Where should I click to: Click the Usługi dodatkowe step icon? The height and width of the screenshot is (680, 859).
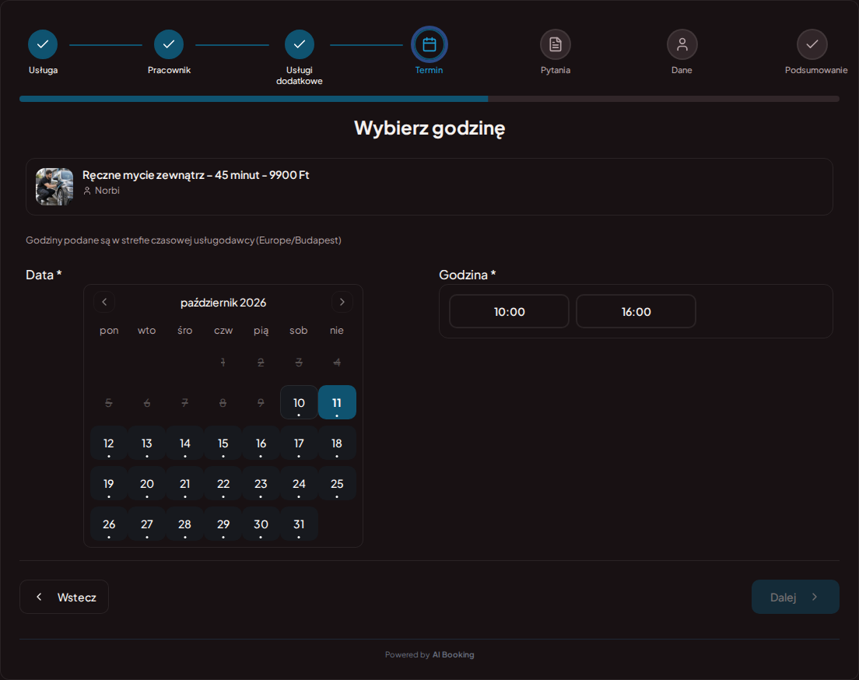click(299, 44)
